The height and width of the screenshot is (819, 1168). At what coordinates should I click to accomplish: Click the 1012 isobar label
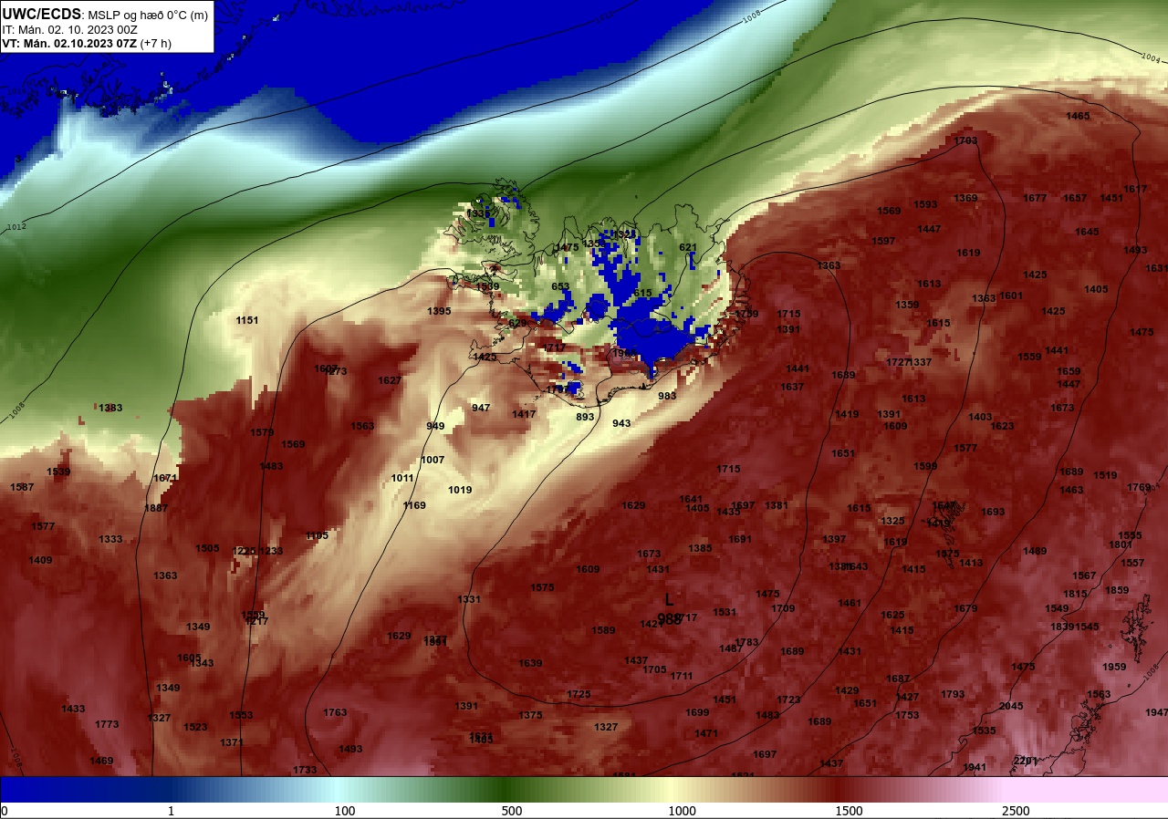click(x=16, y=226)
